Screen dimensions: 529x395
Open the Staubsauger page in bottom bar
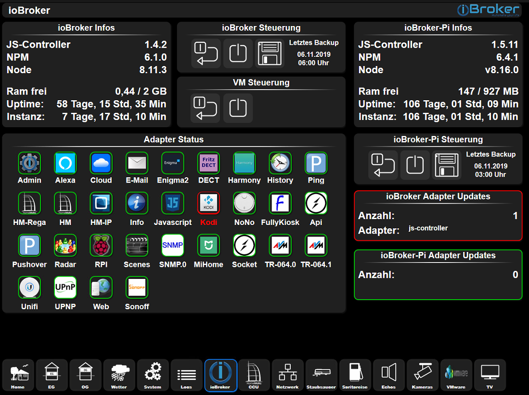point(321,375)
